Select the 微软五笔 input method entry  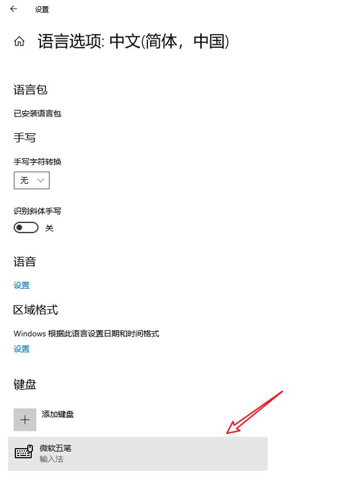[138, 454]
